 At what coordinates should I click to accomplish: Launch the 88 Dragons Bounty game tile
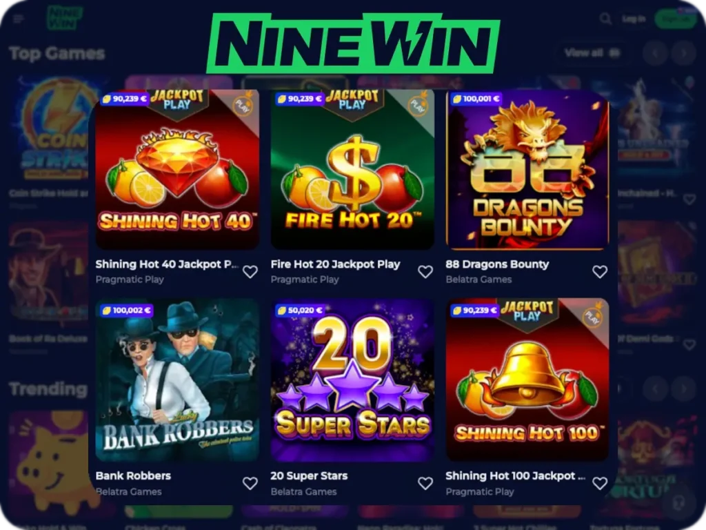coord(527,170)
